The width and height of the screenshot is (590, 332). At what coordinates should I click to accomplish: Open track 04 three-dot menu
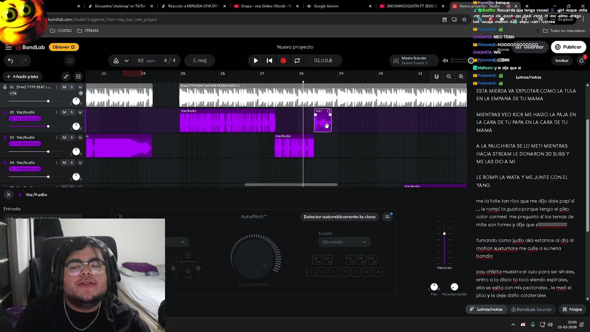(57, 162)
